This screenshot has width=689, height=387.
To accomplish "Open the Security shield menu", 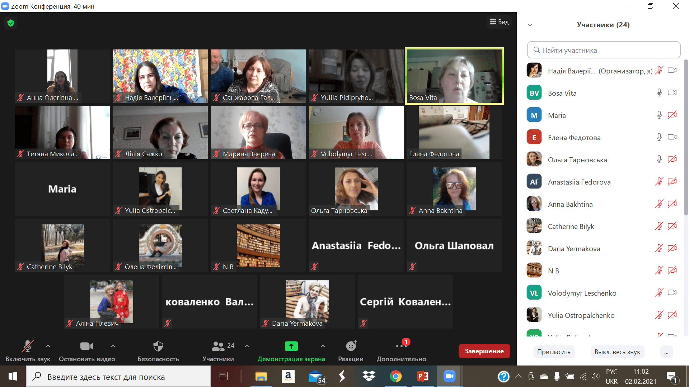I will point(158,347).
